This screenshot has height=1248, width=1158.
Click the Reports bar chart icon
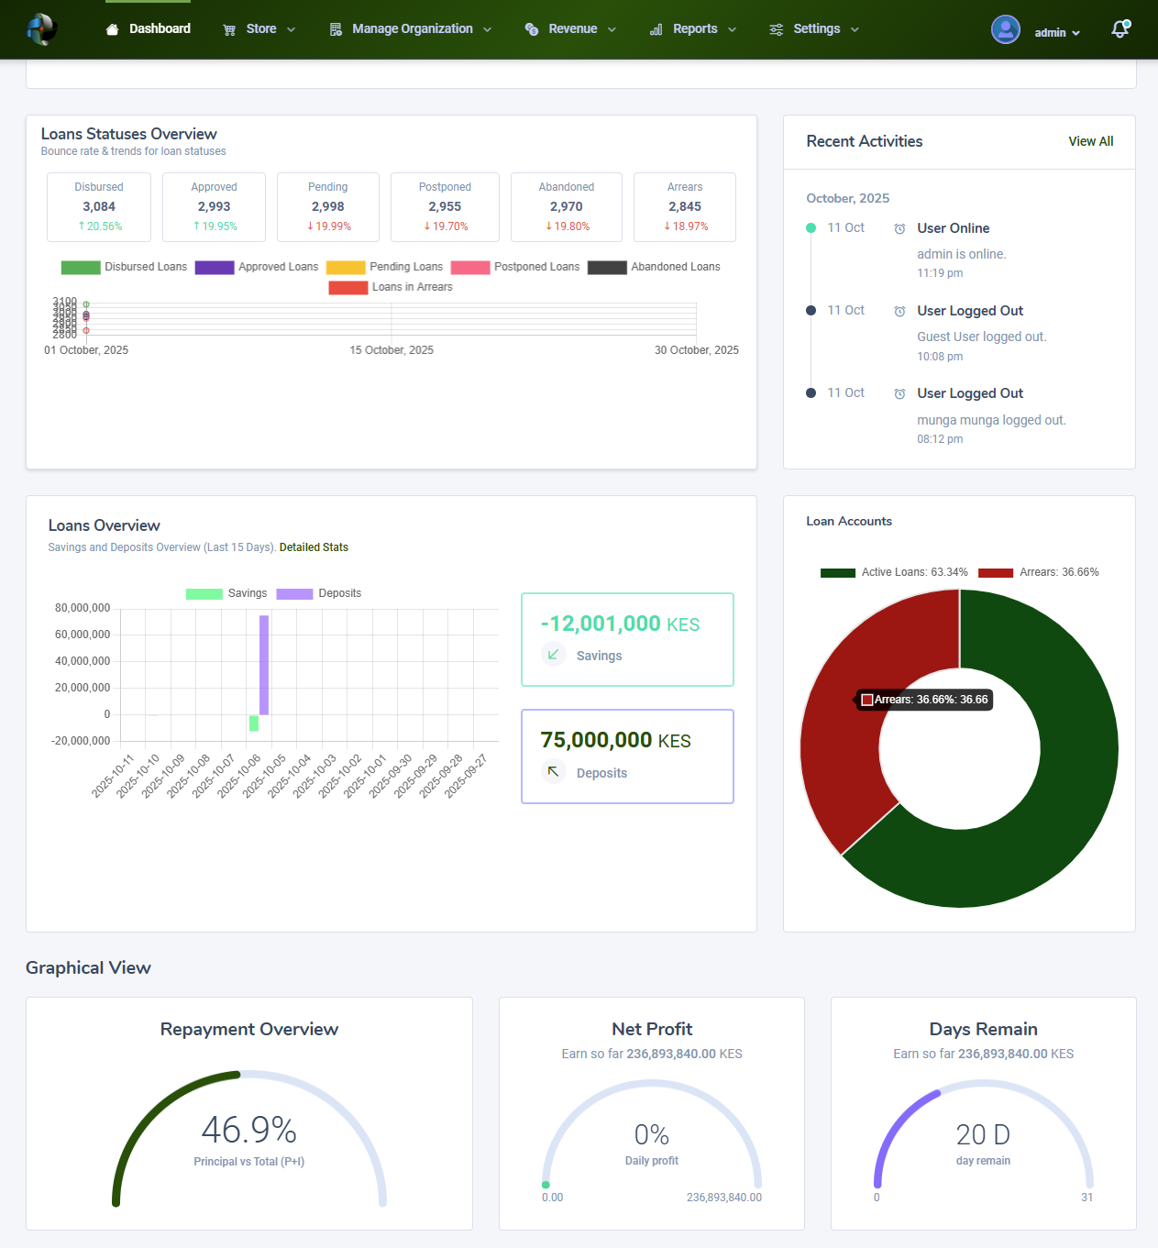[x=656, y=29]
